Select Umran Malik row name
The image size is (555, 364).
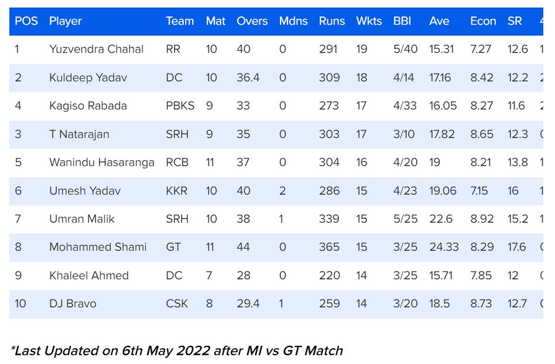click(82, 219)
